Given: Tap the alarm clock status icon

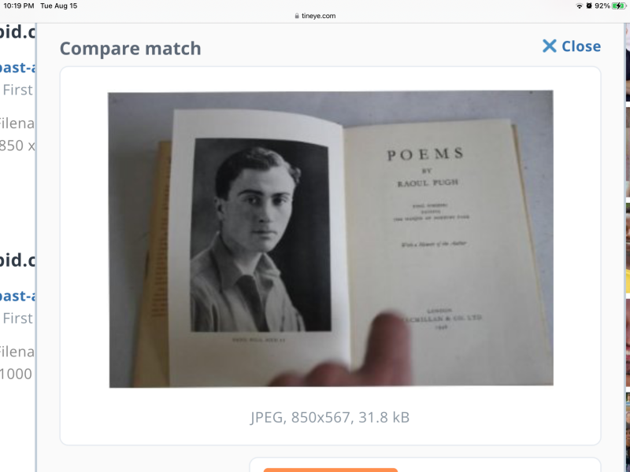Looking at the screenshot, I should pyautogui.click(x=589, y=6).
